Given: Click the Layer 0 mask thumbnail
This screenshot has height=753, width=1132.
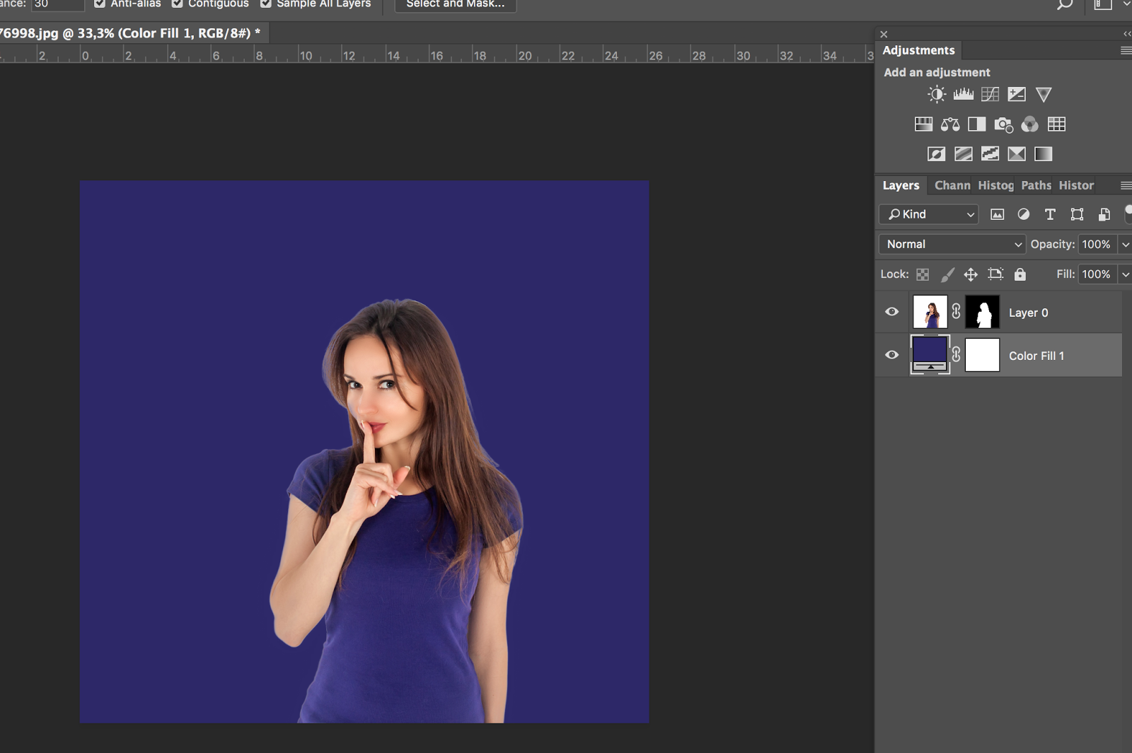Looking at the screenshot, I should 983,312.
